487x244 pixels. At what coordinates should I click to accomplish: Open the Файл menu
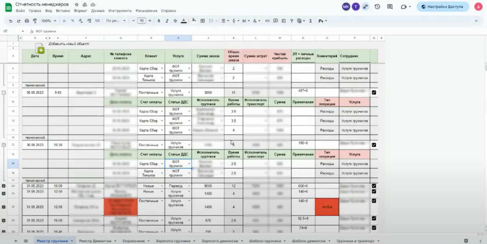[20, 11]
